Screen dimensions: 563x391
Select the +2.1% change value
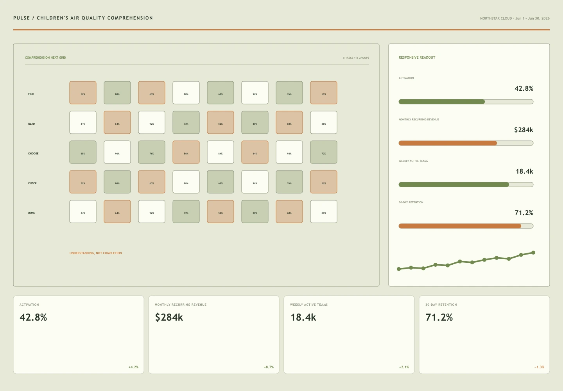tap(404, 367)
